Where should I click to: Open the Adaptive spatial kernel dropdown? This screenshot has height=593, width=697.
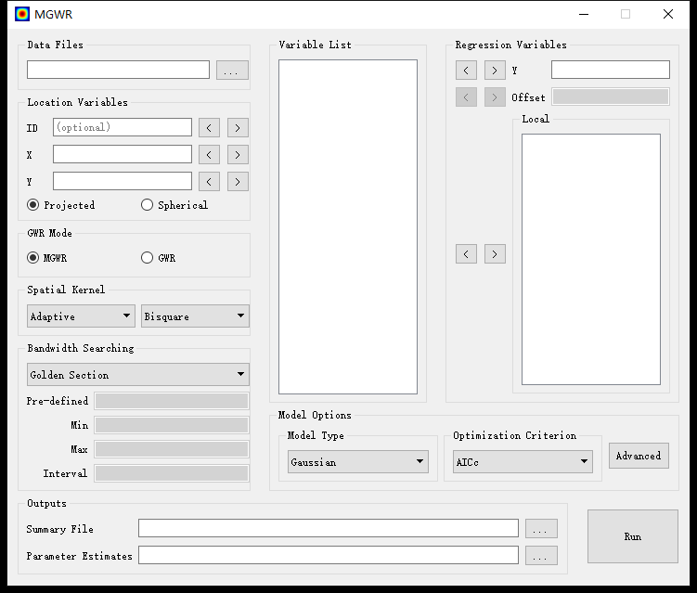(x=81, y=316)
